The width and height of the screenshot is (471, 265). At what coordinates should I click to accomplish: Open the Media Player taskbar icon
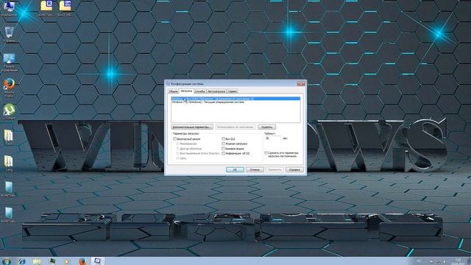67,261
